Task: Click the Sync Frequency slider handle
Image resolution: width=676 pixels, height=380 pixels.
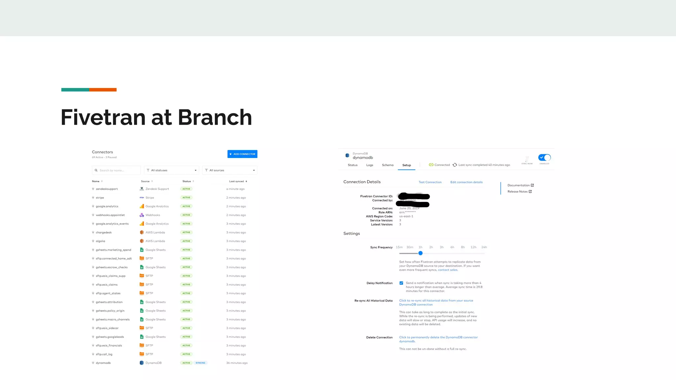Action: 420,253
